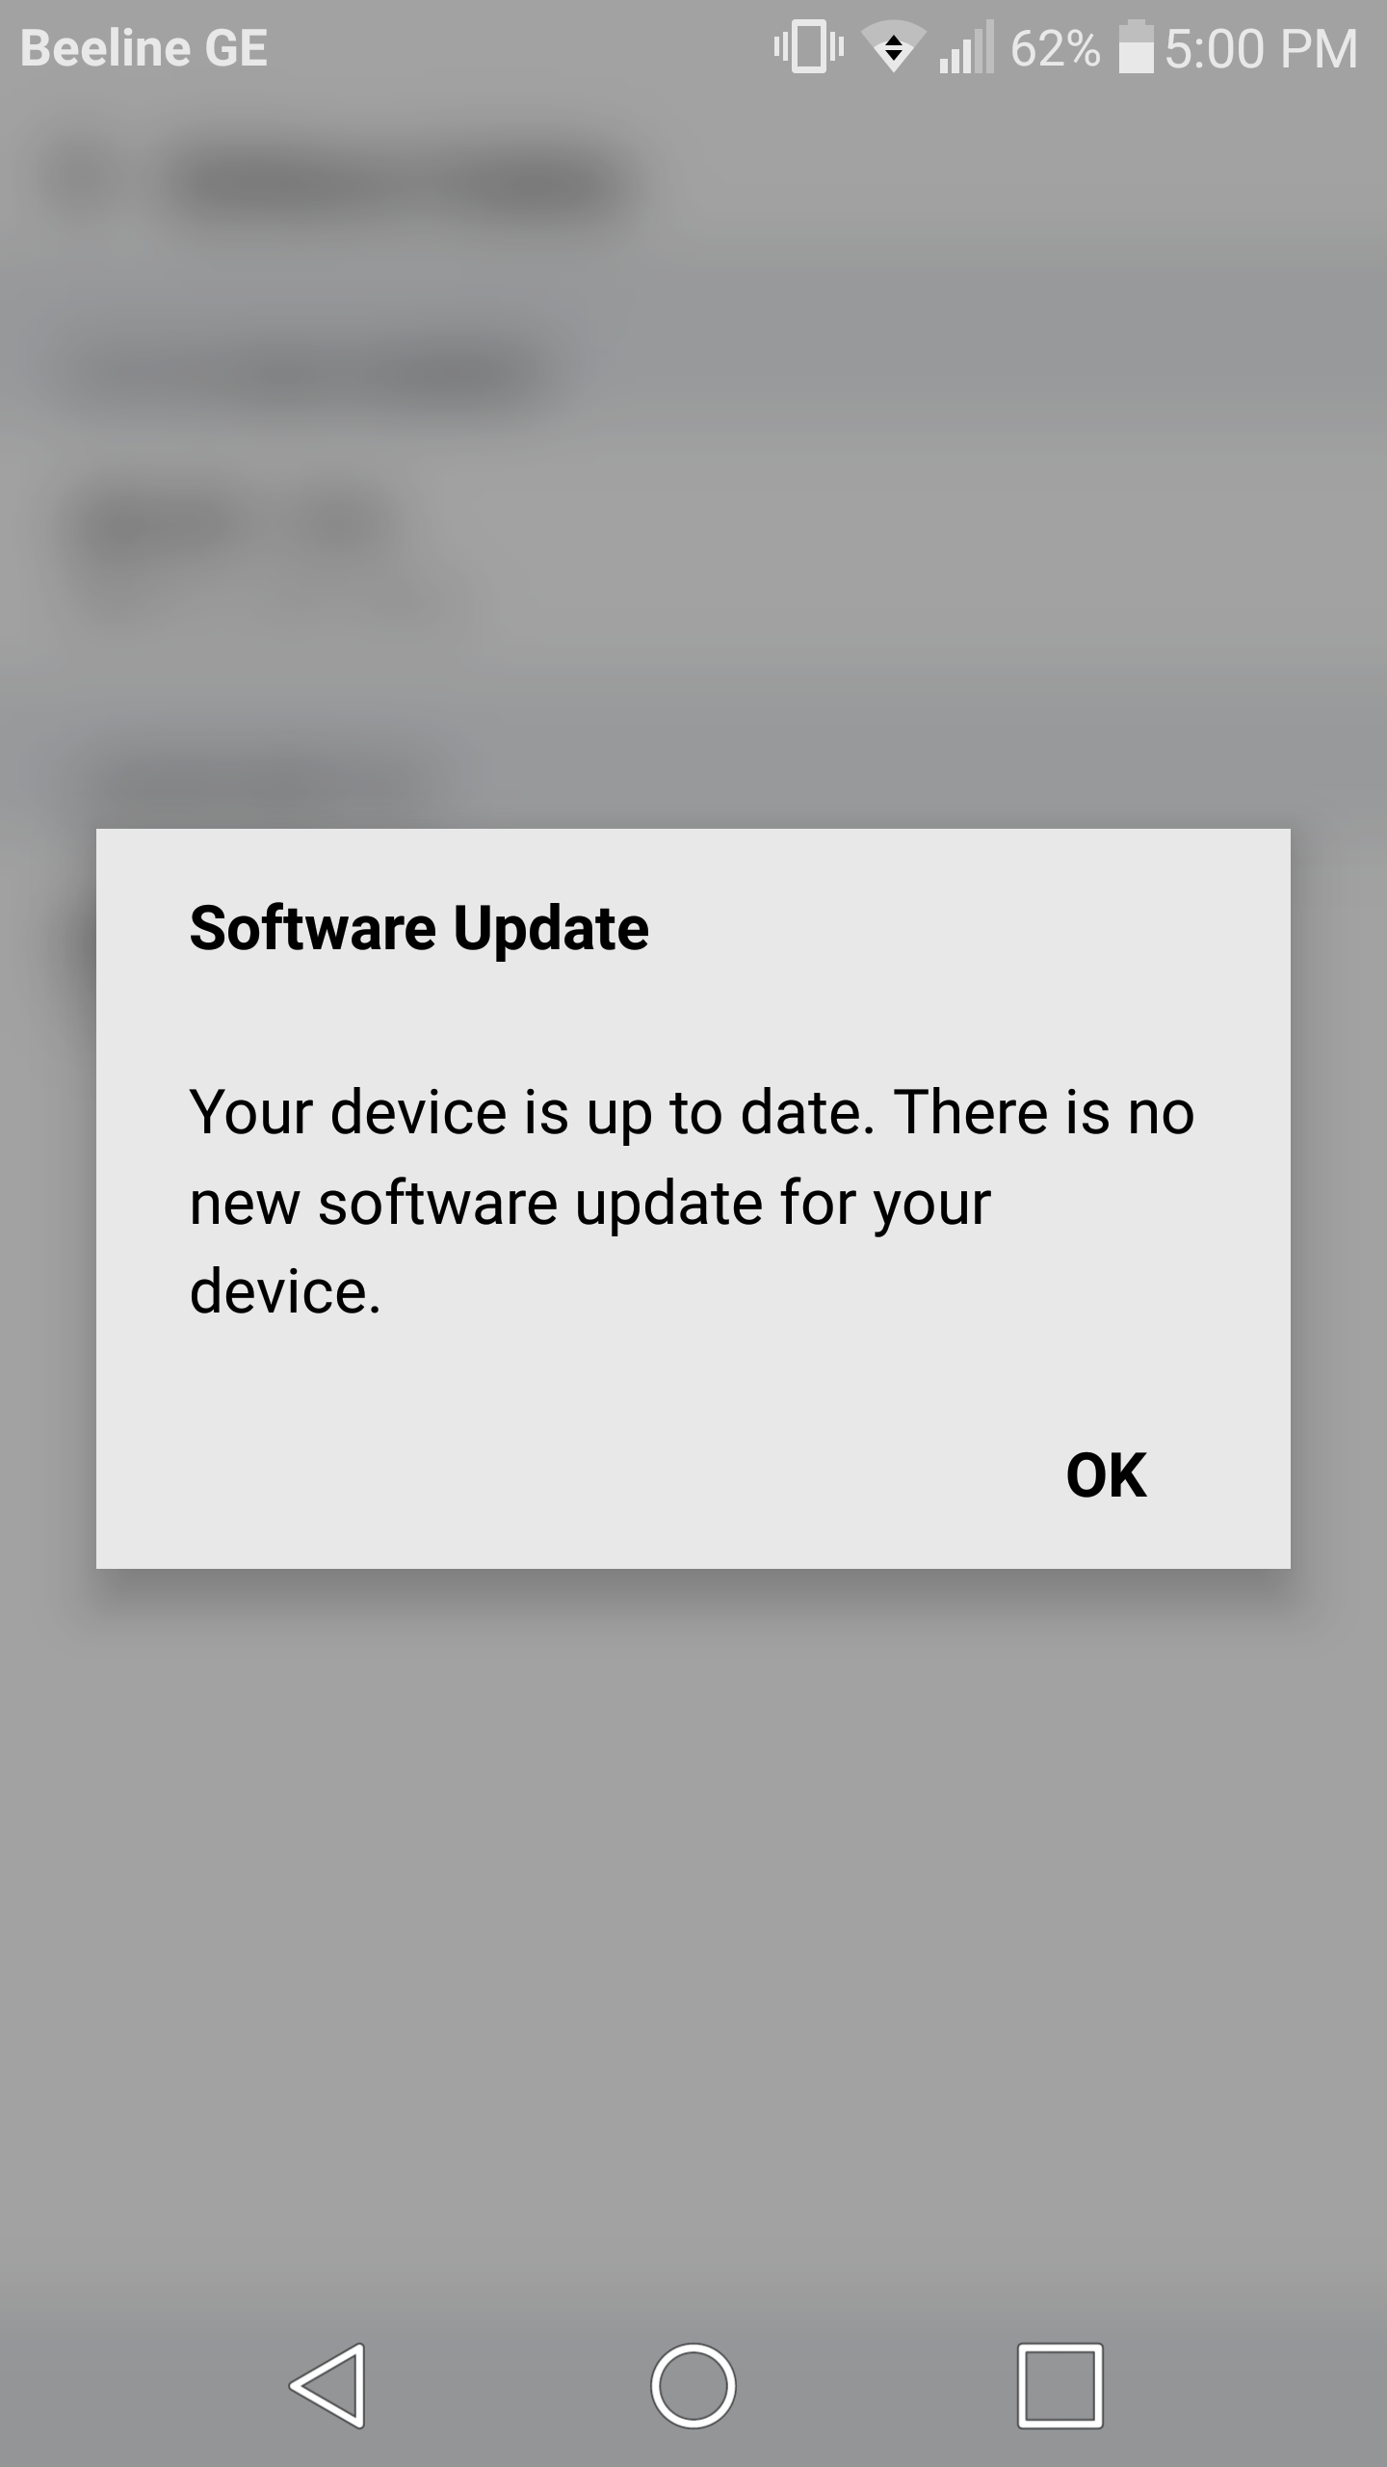Viewport: 1387px width, 2467px height.
Task: Tap OK in the Software Update dialog
Action: click(1106, 1474)
